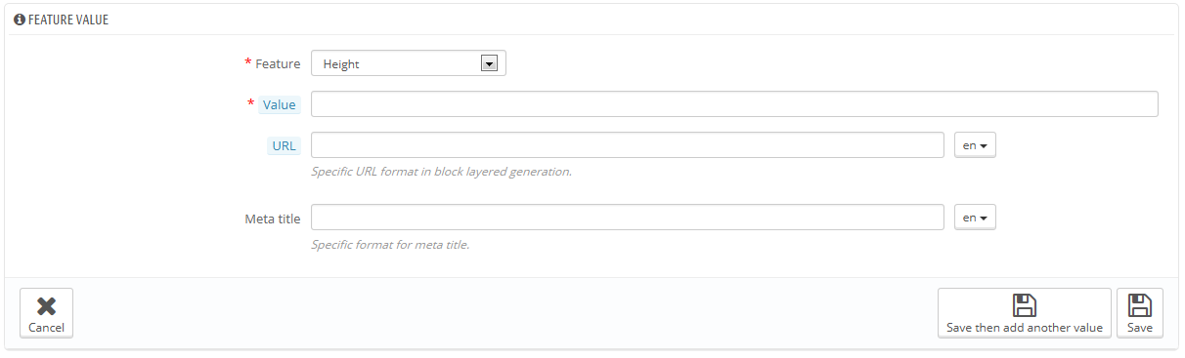Click the Specific format for meta title hint
Screen dimensions: 1185x358
click(x=390, y=244)
